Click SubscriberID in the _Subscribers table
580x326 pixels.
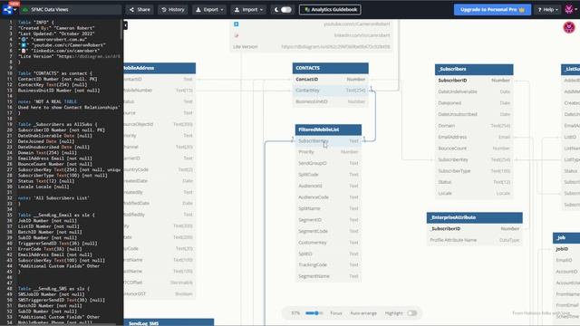474,81
